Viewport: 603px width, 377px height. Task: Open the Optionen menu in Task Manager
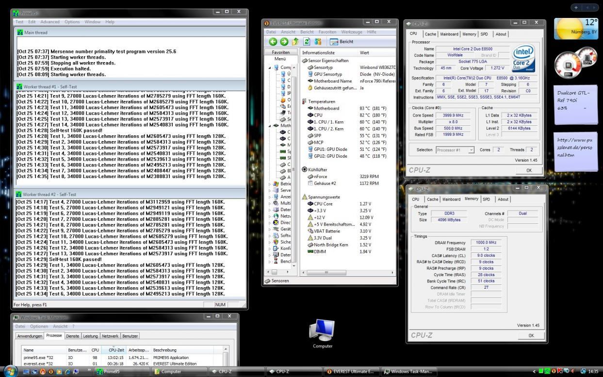pyautogui.click(x=39, y=326)
